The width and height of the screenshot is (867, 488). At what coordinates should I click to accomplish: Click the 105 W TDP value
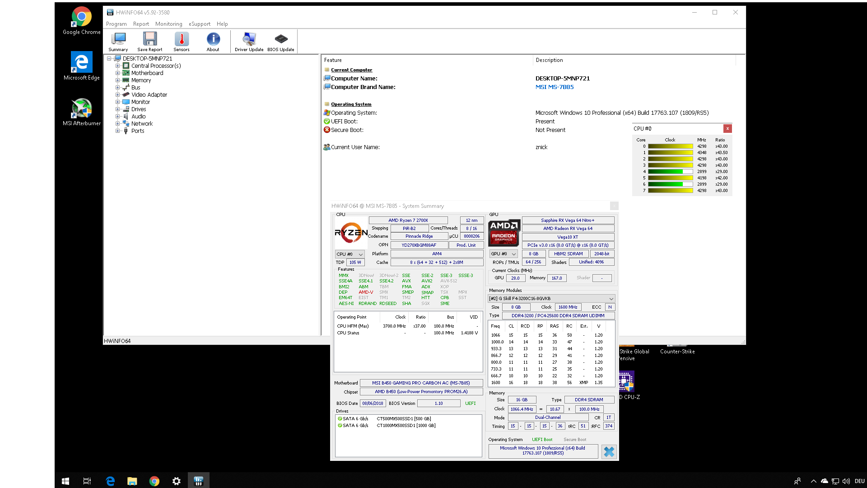(x=355, y=263)
